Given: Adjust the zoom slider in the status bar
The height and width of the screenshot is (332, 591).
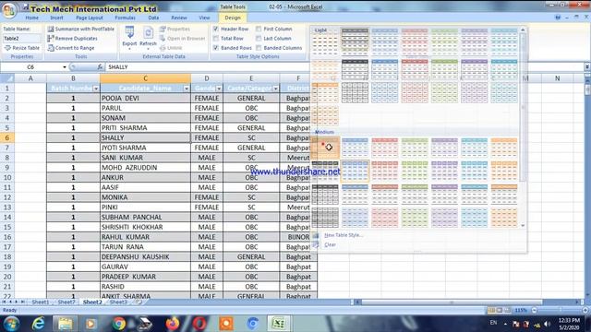Looking at the screenshot, I should click(560, 310).
